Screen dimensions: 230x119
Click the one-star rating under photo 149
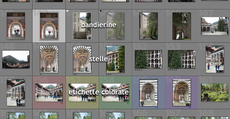coord(40,74)
